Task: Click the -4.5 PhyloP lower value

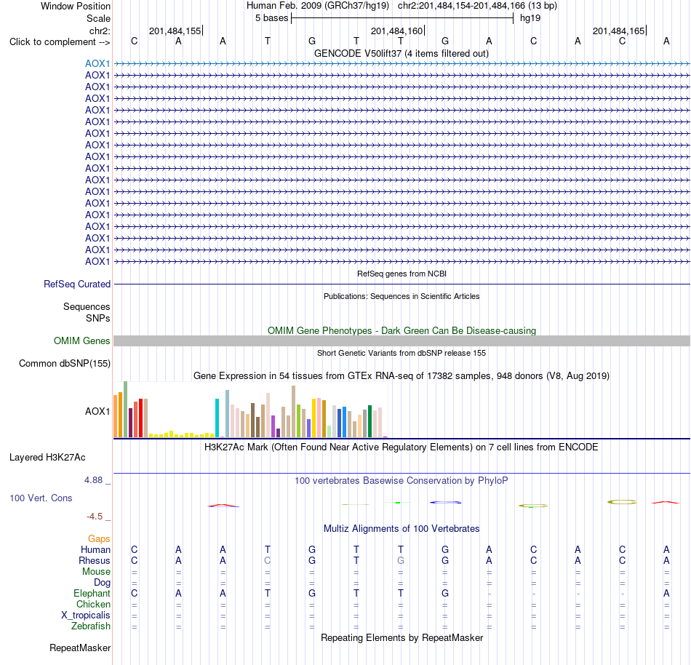Action: pyautogui.click(x=95, y=517)
